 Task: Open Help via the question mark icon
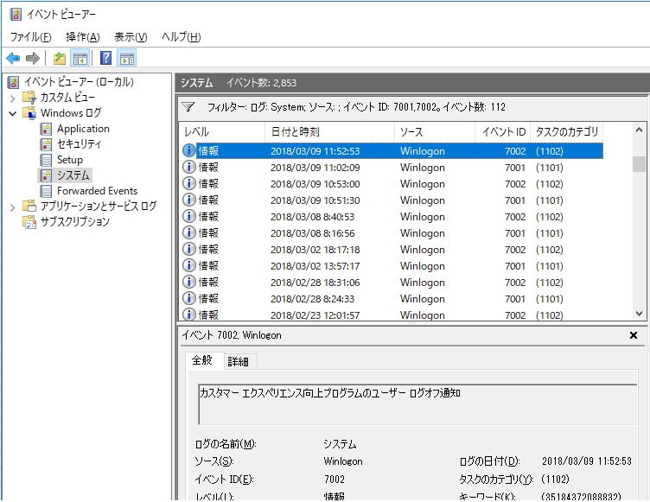106,58
